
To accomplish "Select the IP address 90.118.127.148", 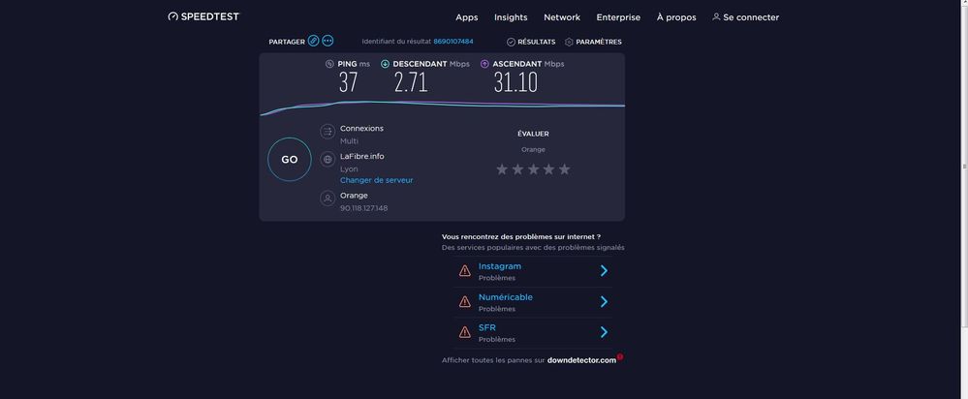I will pos(363,208).
